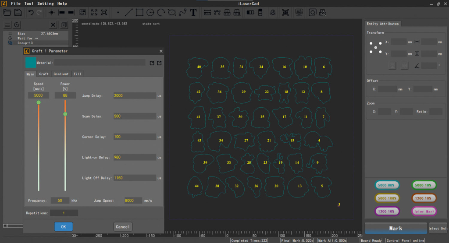Screen dimensions: 449x243
Task: Redo the last undone action
Action: coord(39,12)
